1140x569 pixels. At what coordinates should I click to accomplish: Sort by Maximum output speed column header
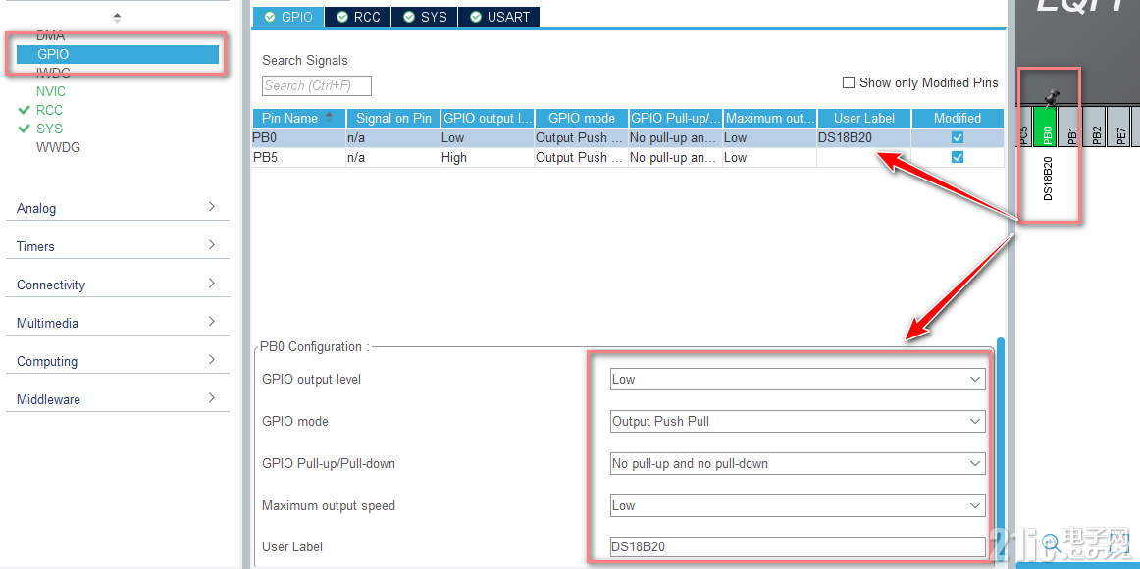(x=770, y=118)
